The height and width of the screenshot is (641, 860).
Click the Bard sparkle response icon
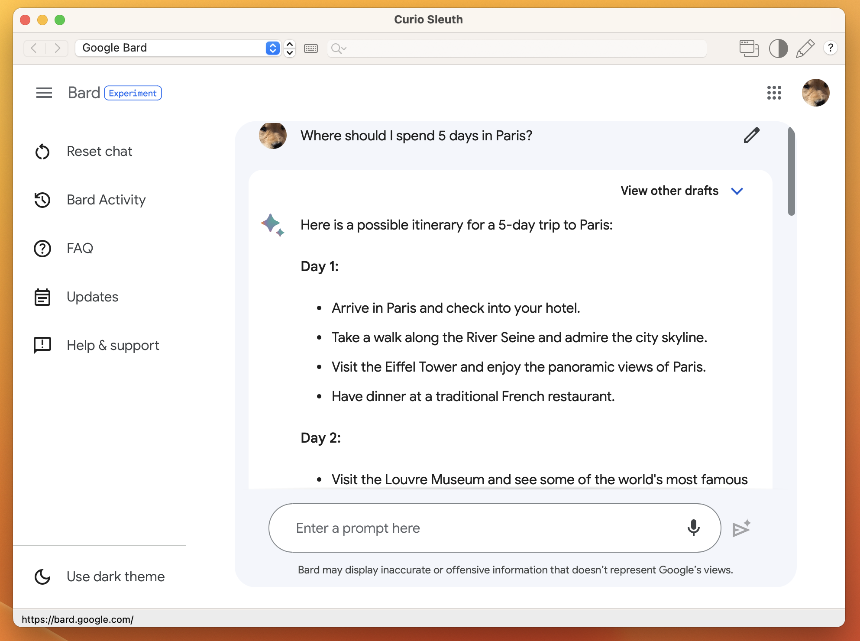272,225
